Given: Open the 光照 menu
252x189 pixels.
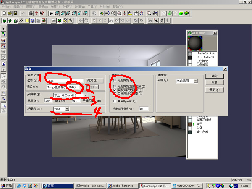Looking at the screenshot, I should click(55, 7).
